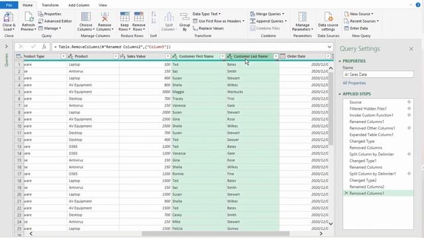Click the horizontal scrollbar thumb
This screenshot has height=238, width=424.
215,233
